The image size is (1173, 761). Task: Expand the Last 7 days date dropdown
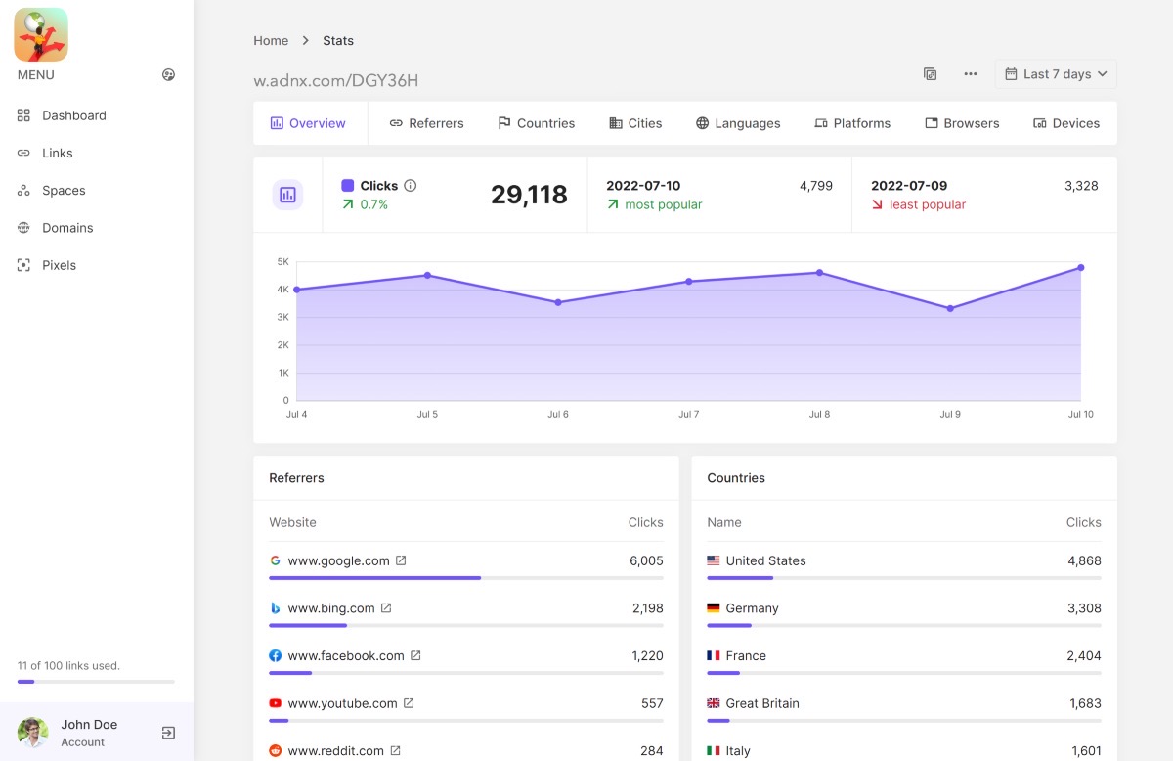pos(1056,74)
